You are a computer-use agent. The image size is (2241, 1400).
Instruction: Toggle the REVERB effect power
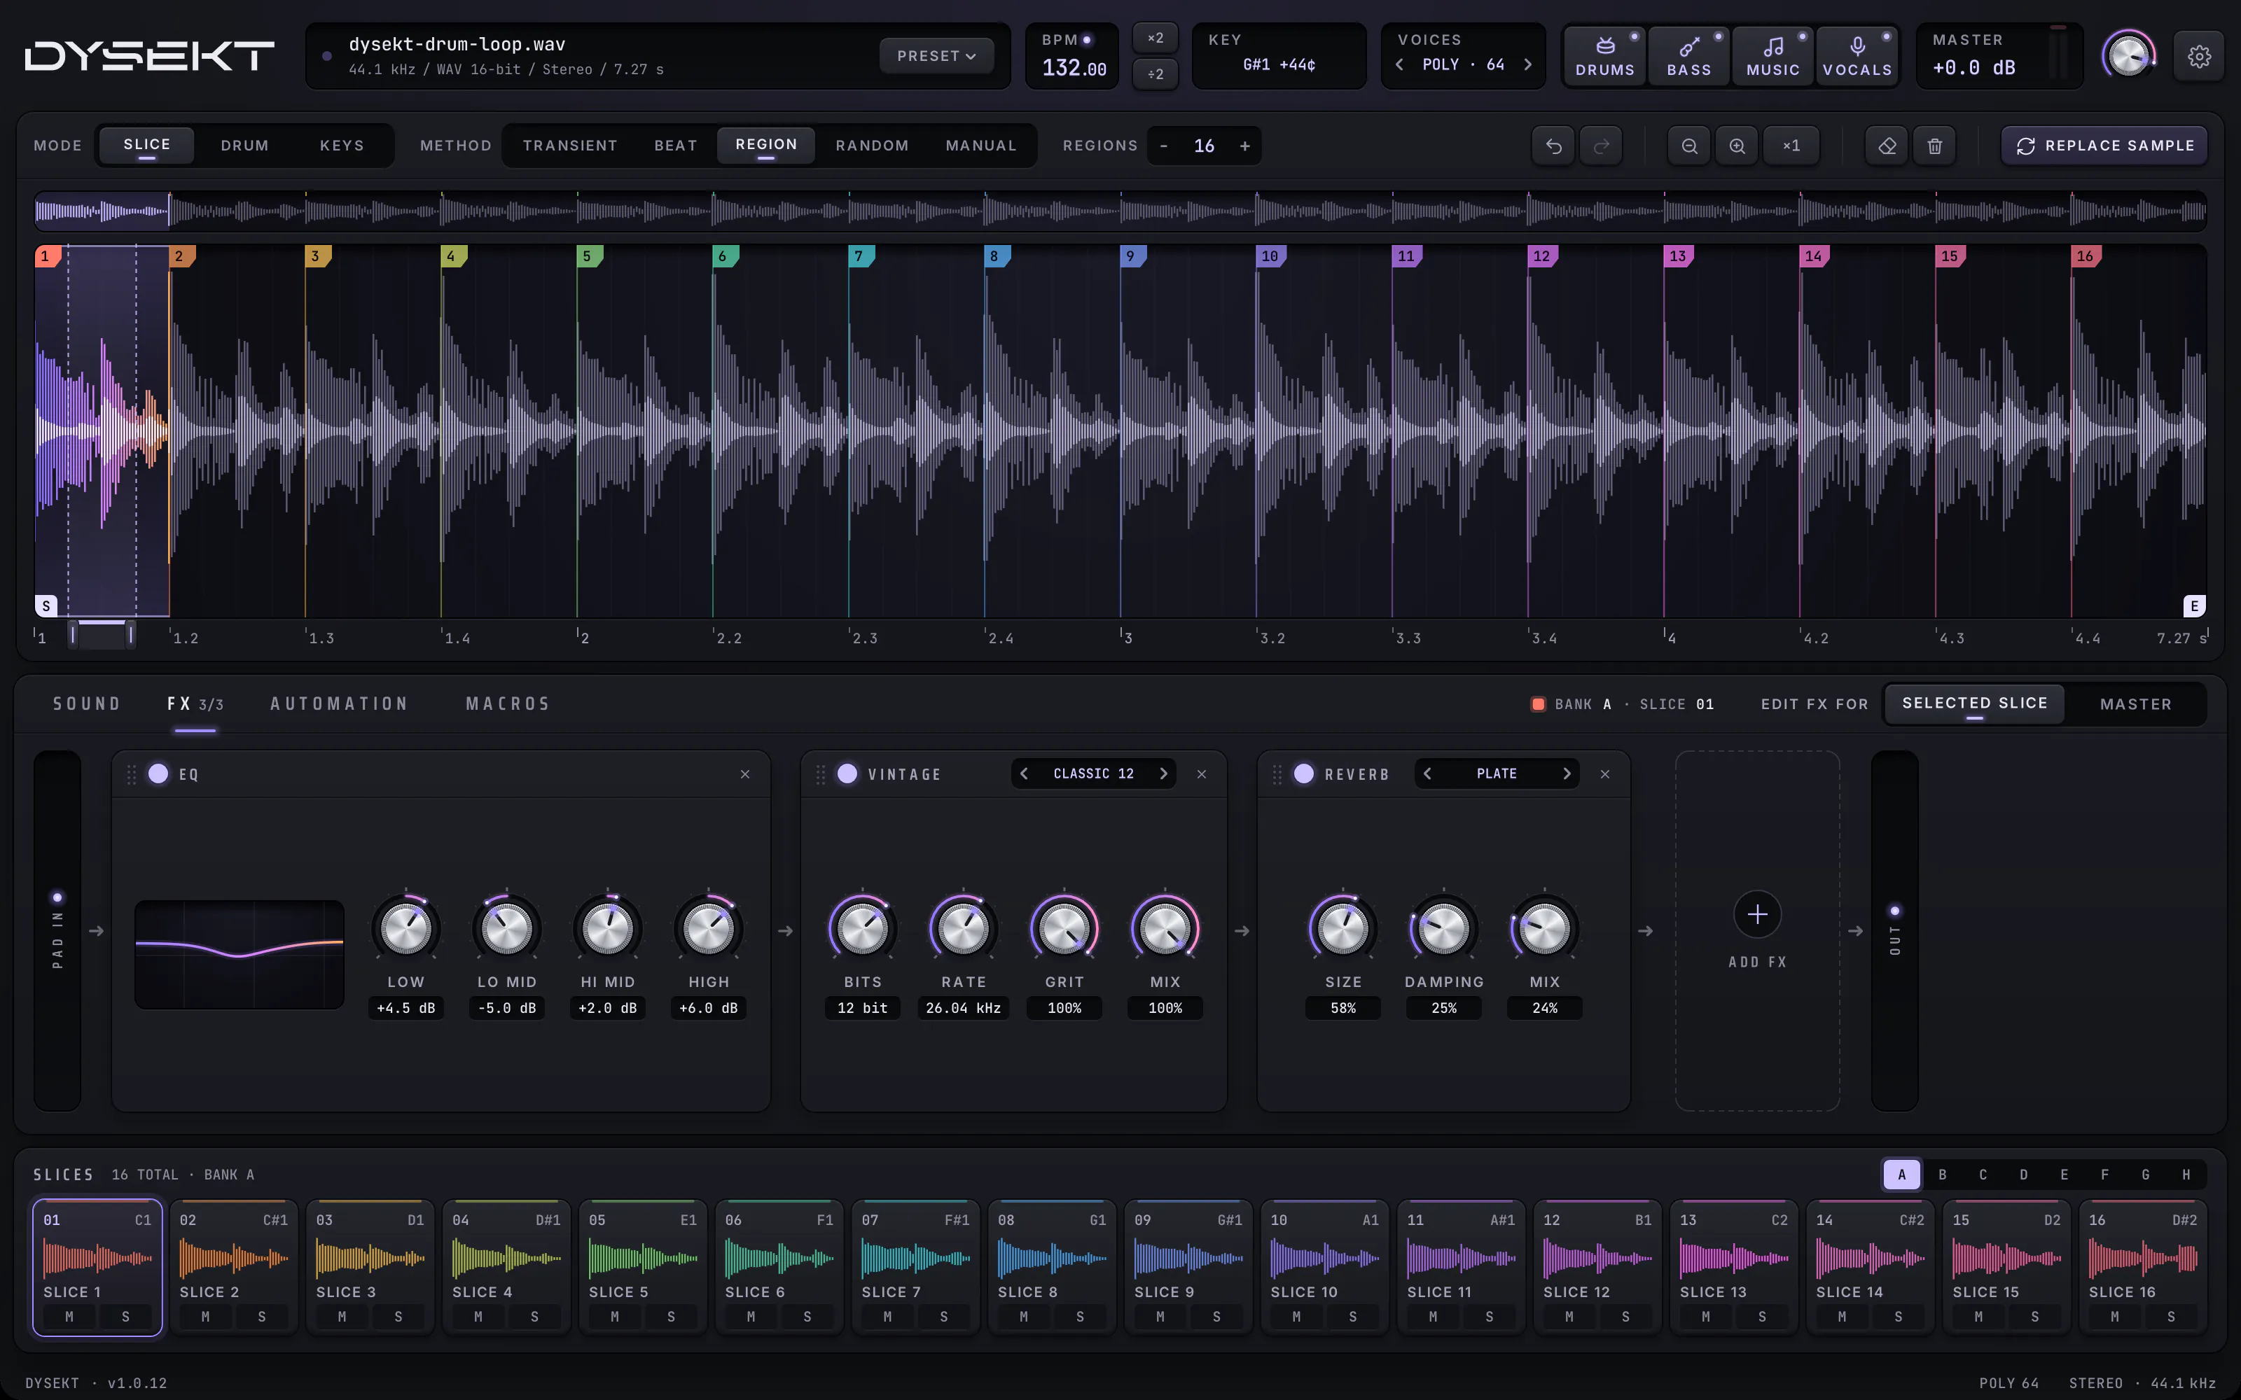[1304, 774]
